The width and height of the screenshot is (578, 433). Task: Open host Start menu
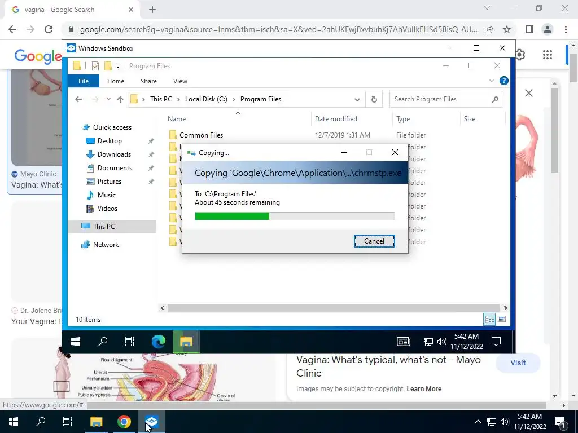click(x=14, y=422)
